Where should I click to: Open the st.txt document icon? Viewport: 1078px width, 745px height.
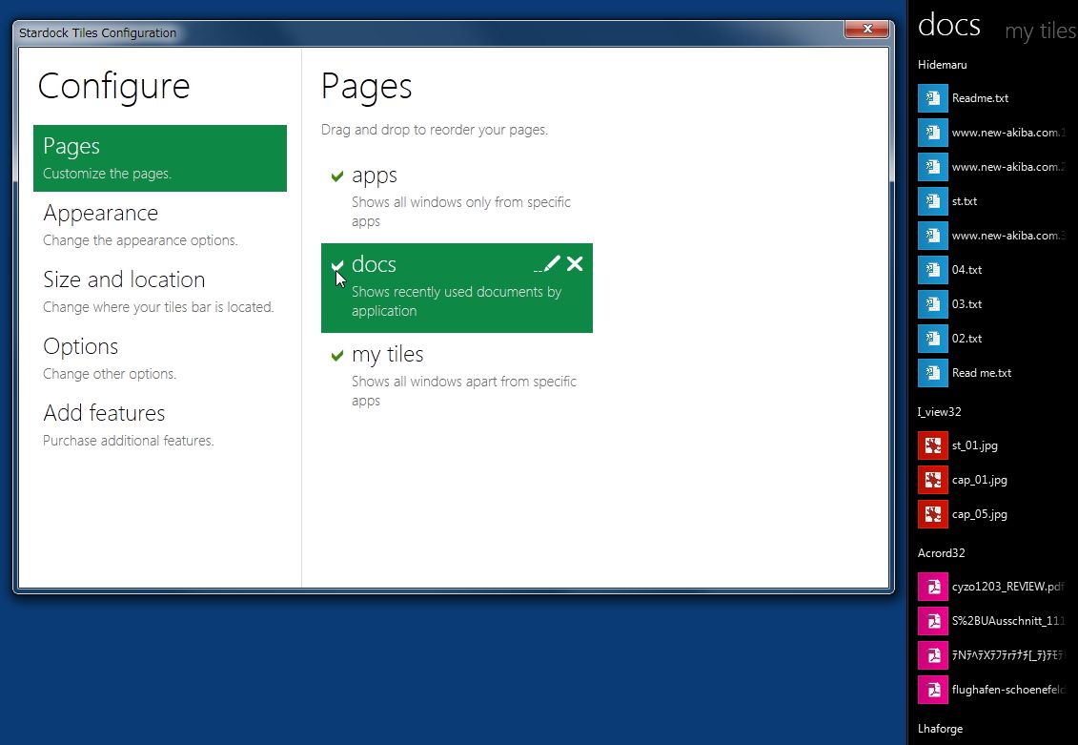[932, 201]
